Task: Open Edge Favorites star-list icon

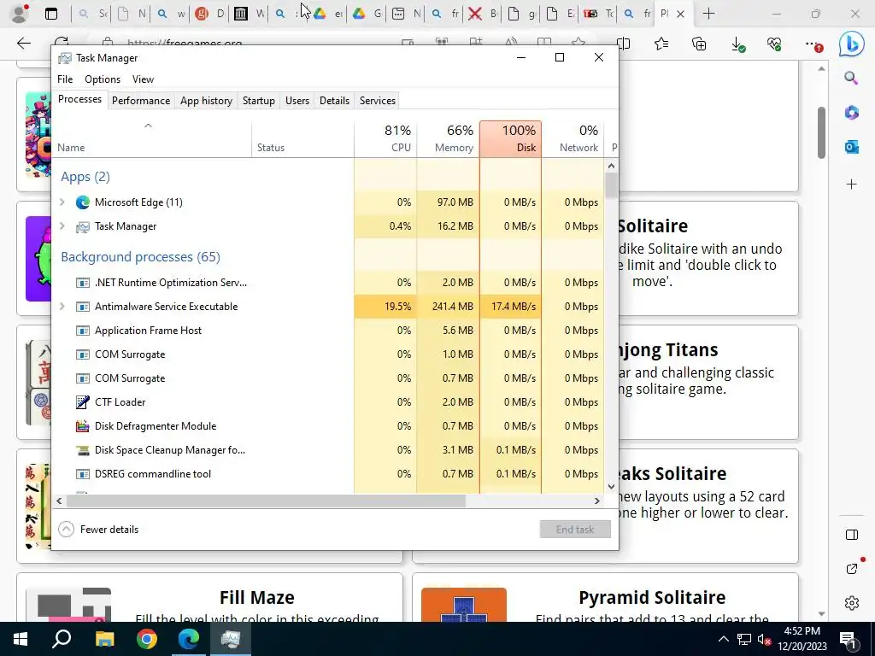Action: [x=661, y=44]
